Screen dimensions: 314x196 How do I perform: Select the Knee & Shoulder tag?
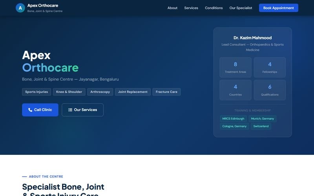69,92
